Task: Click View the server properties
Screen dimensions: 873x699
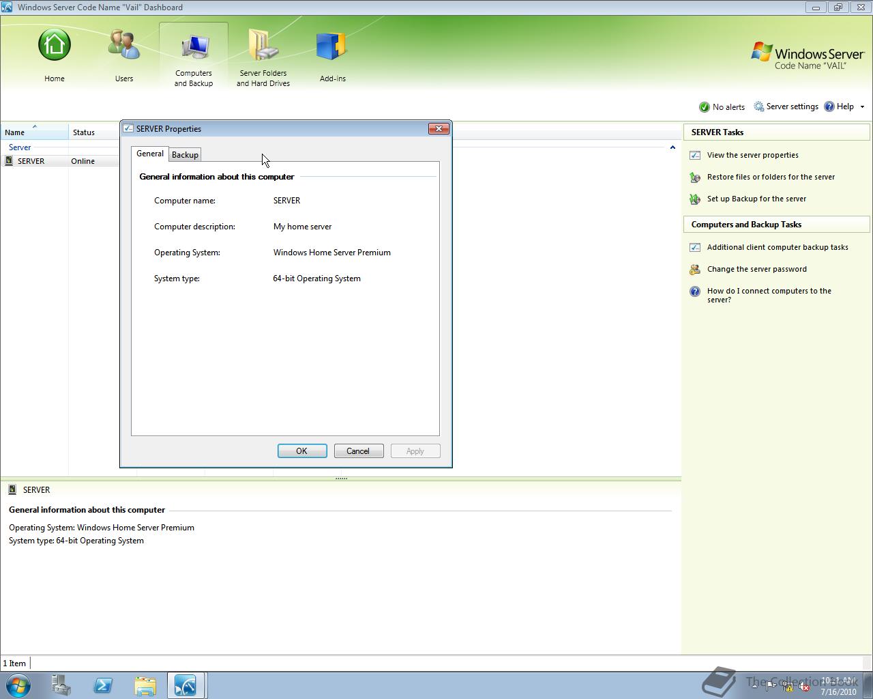Action: coord(753,155)
